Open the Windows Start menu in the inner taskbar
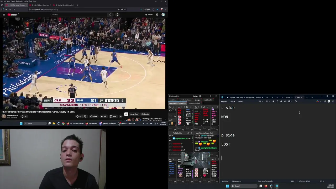Viewport: 336px width, 189px height. click(x=21, y=123)
